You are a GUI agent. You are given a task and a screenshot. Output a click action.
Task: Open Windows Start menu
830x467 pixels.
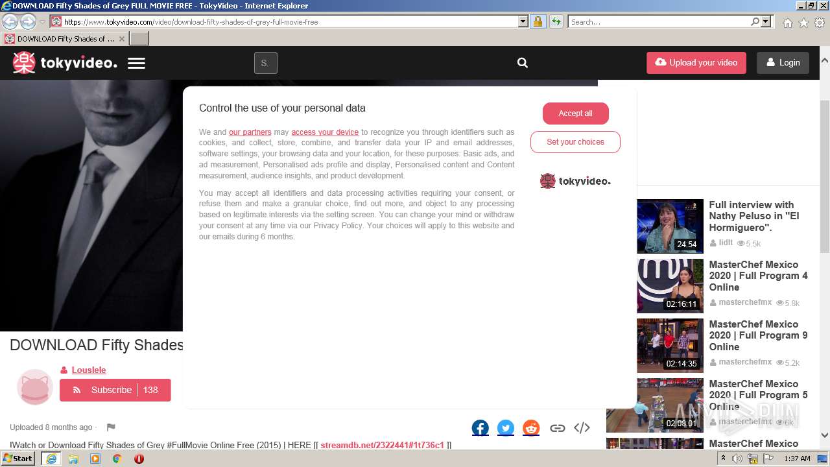pyautogui.click(x=18, y=459)
